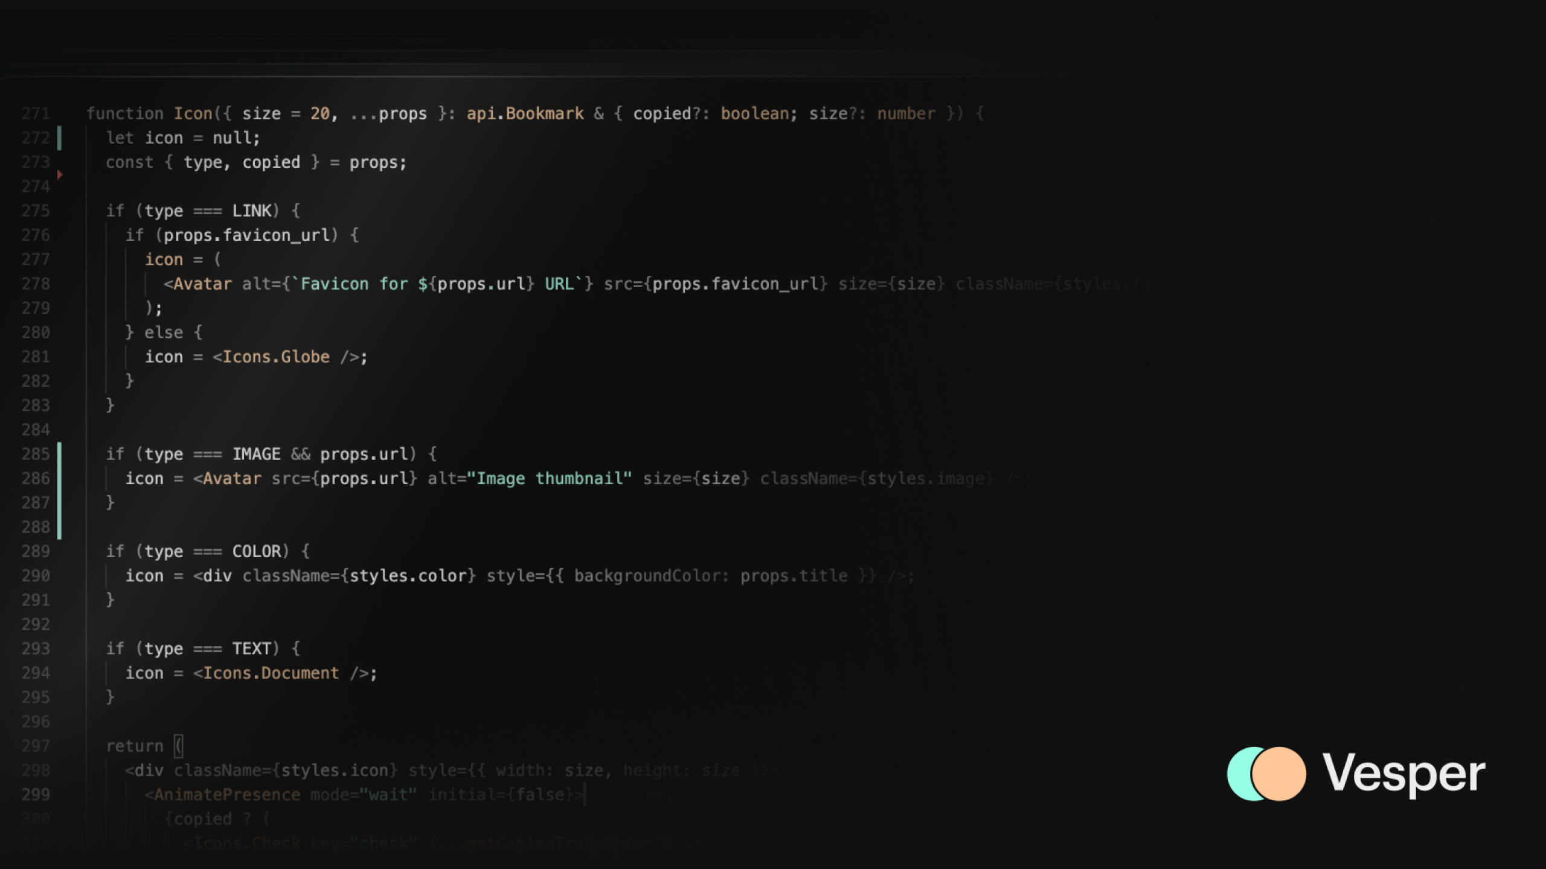Click 'src={props.favicon_url}' attribute
1546x869 pixels.
716,284
